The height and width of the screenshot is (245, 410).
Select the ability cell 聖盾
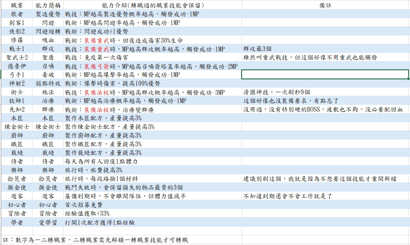click(x=48, y=57)
